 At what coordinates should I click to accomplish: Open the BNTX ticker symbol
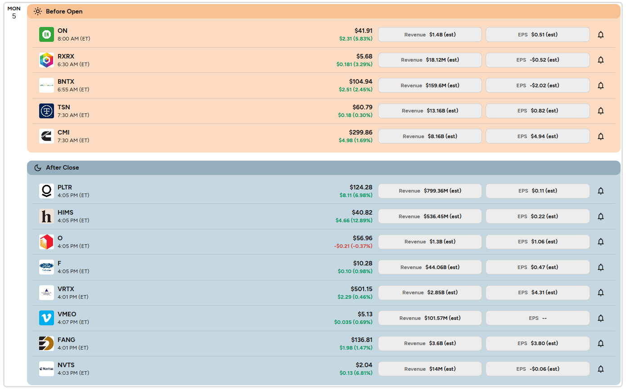66,81
